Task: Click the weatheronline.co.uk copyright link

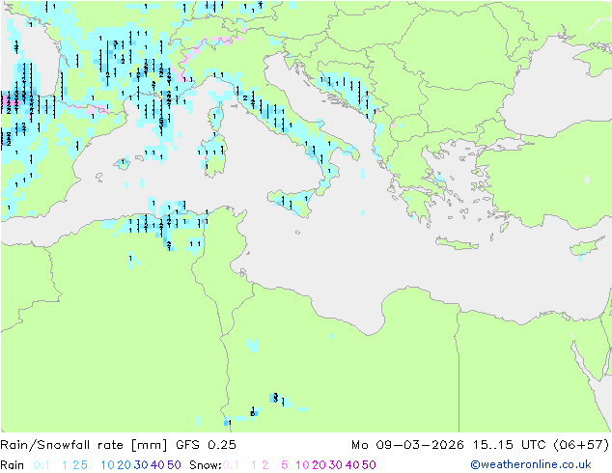Action: [531, 464]
